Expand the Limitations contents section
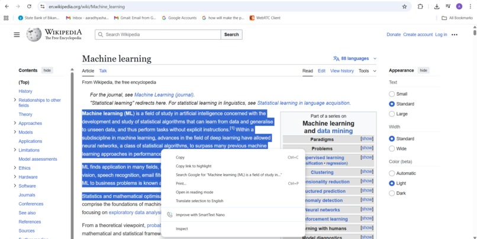This screenshot has width=477, height=239. point(15,150)
